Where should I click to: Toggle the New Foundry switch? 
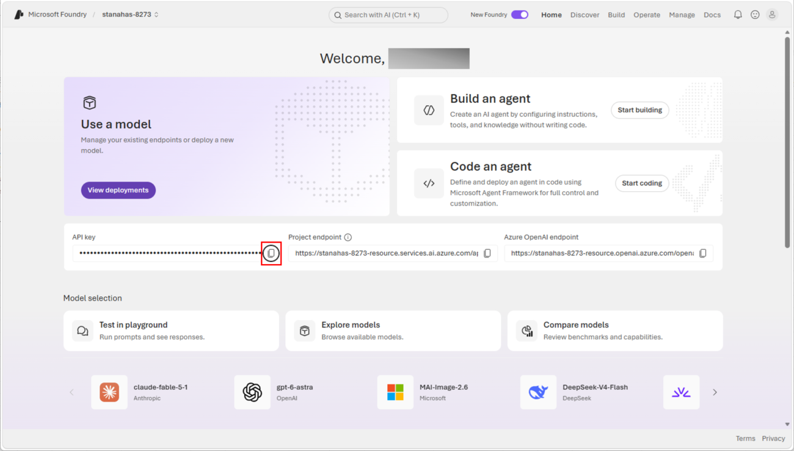coord(520,15)
